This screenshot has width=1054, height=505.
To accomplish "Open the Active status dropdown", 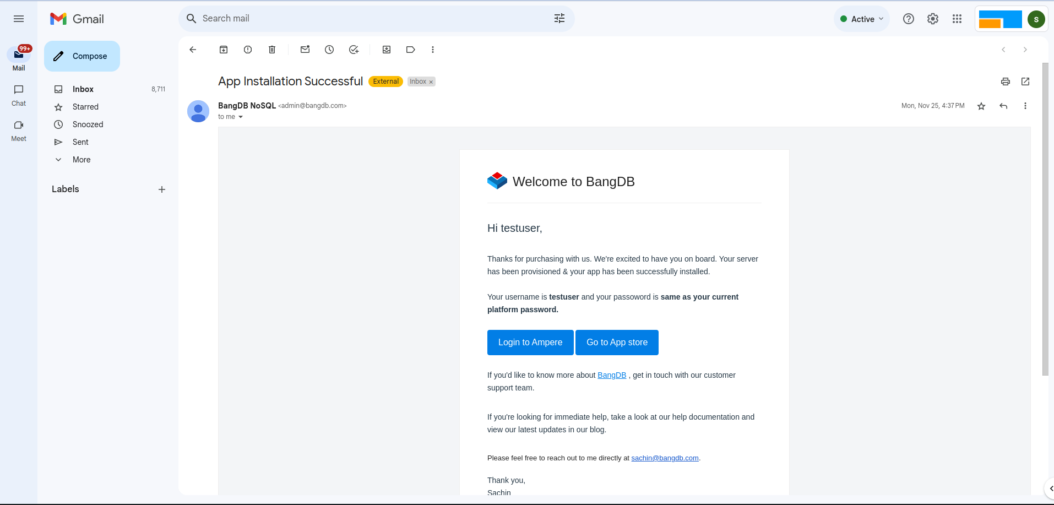I will [862, 19].
